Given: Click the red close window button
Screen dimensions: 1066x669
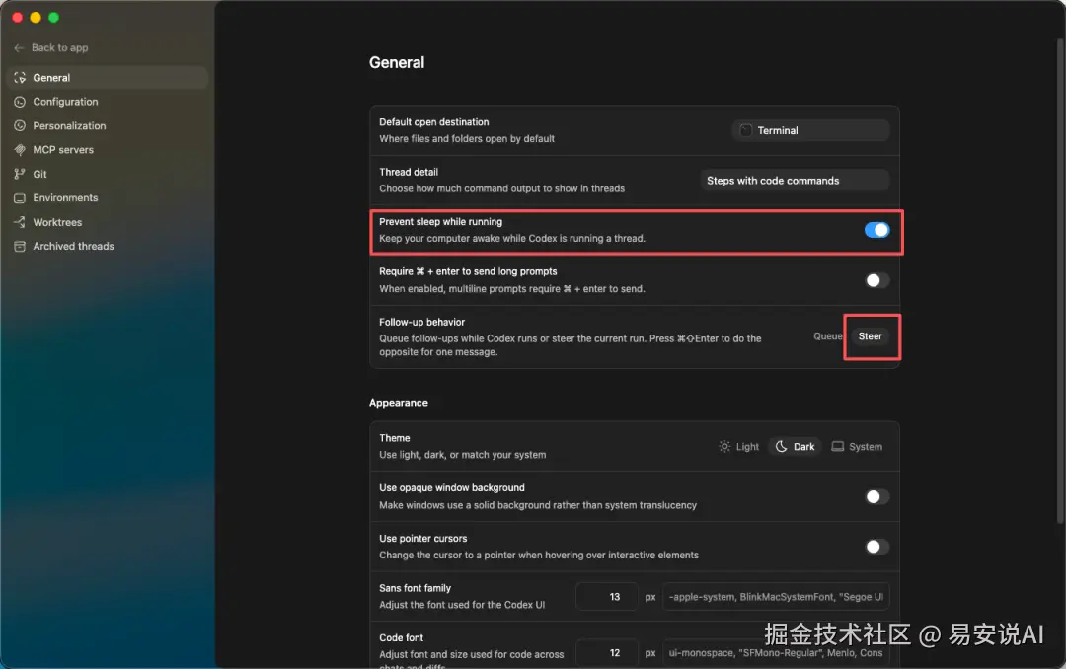Looking at the screenshot, I should [x=18, y=18].
